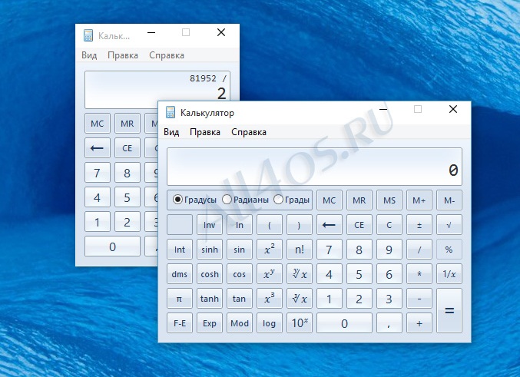Click the tanh button

point(209,299)
